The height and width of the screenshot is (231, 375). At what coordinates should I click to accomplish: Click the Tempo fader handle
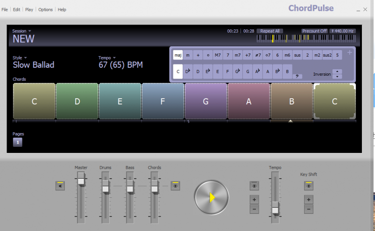point(275,208)
